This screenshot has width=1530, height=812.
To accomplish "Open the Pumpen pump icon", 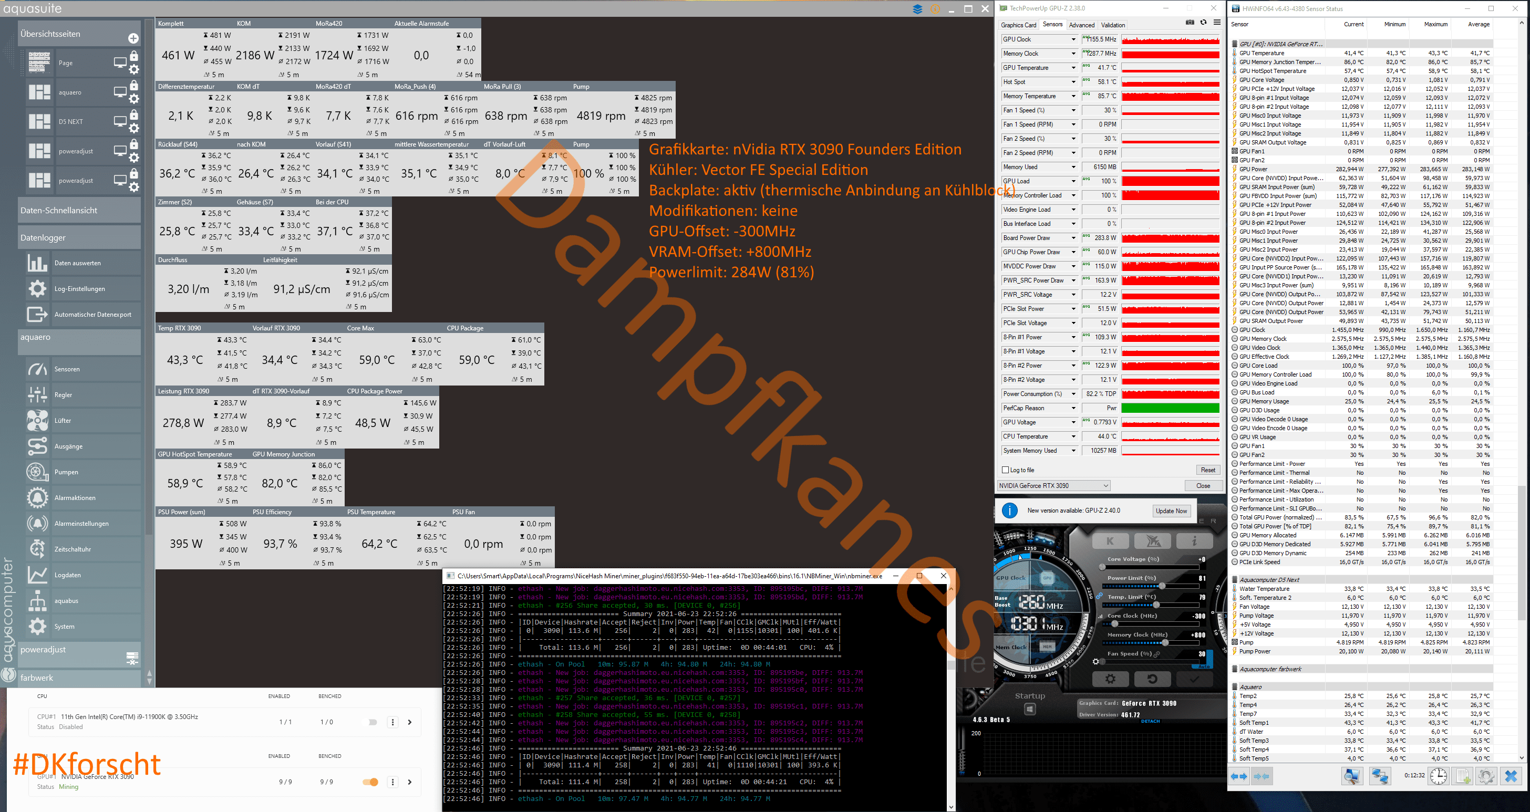I will pyautogui.click(x=37, y=472).
